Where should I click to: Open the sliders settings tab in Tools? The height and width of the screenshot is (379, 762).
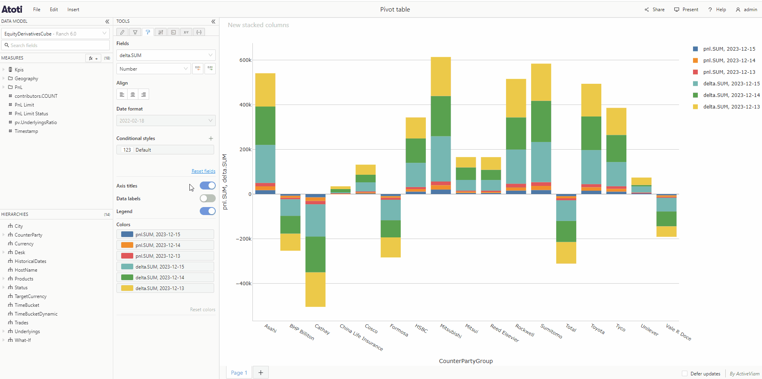point(161,32)
